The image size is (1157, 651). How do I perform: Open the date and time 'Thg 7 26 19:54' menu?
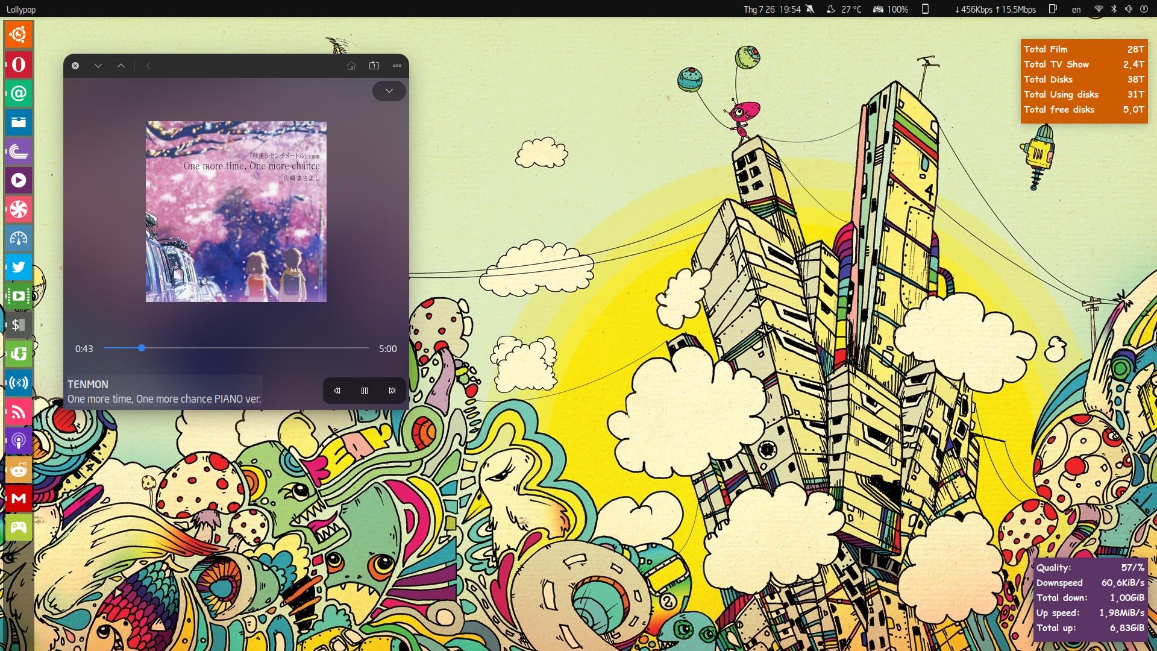772,9
